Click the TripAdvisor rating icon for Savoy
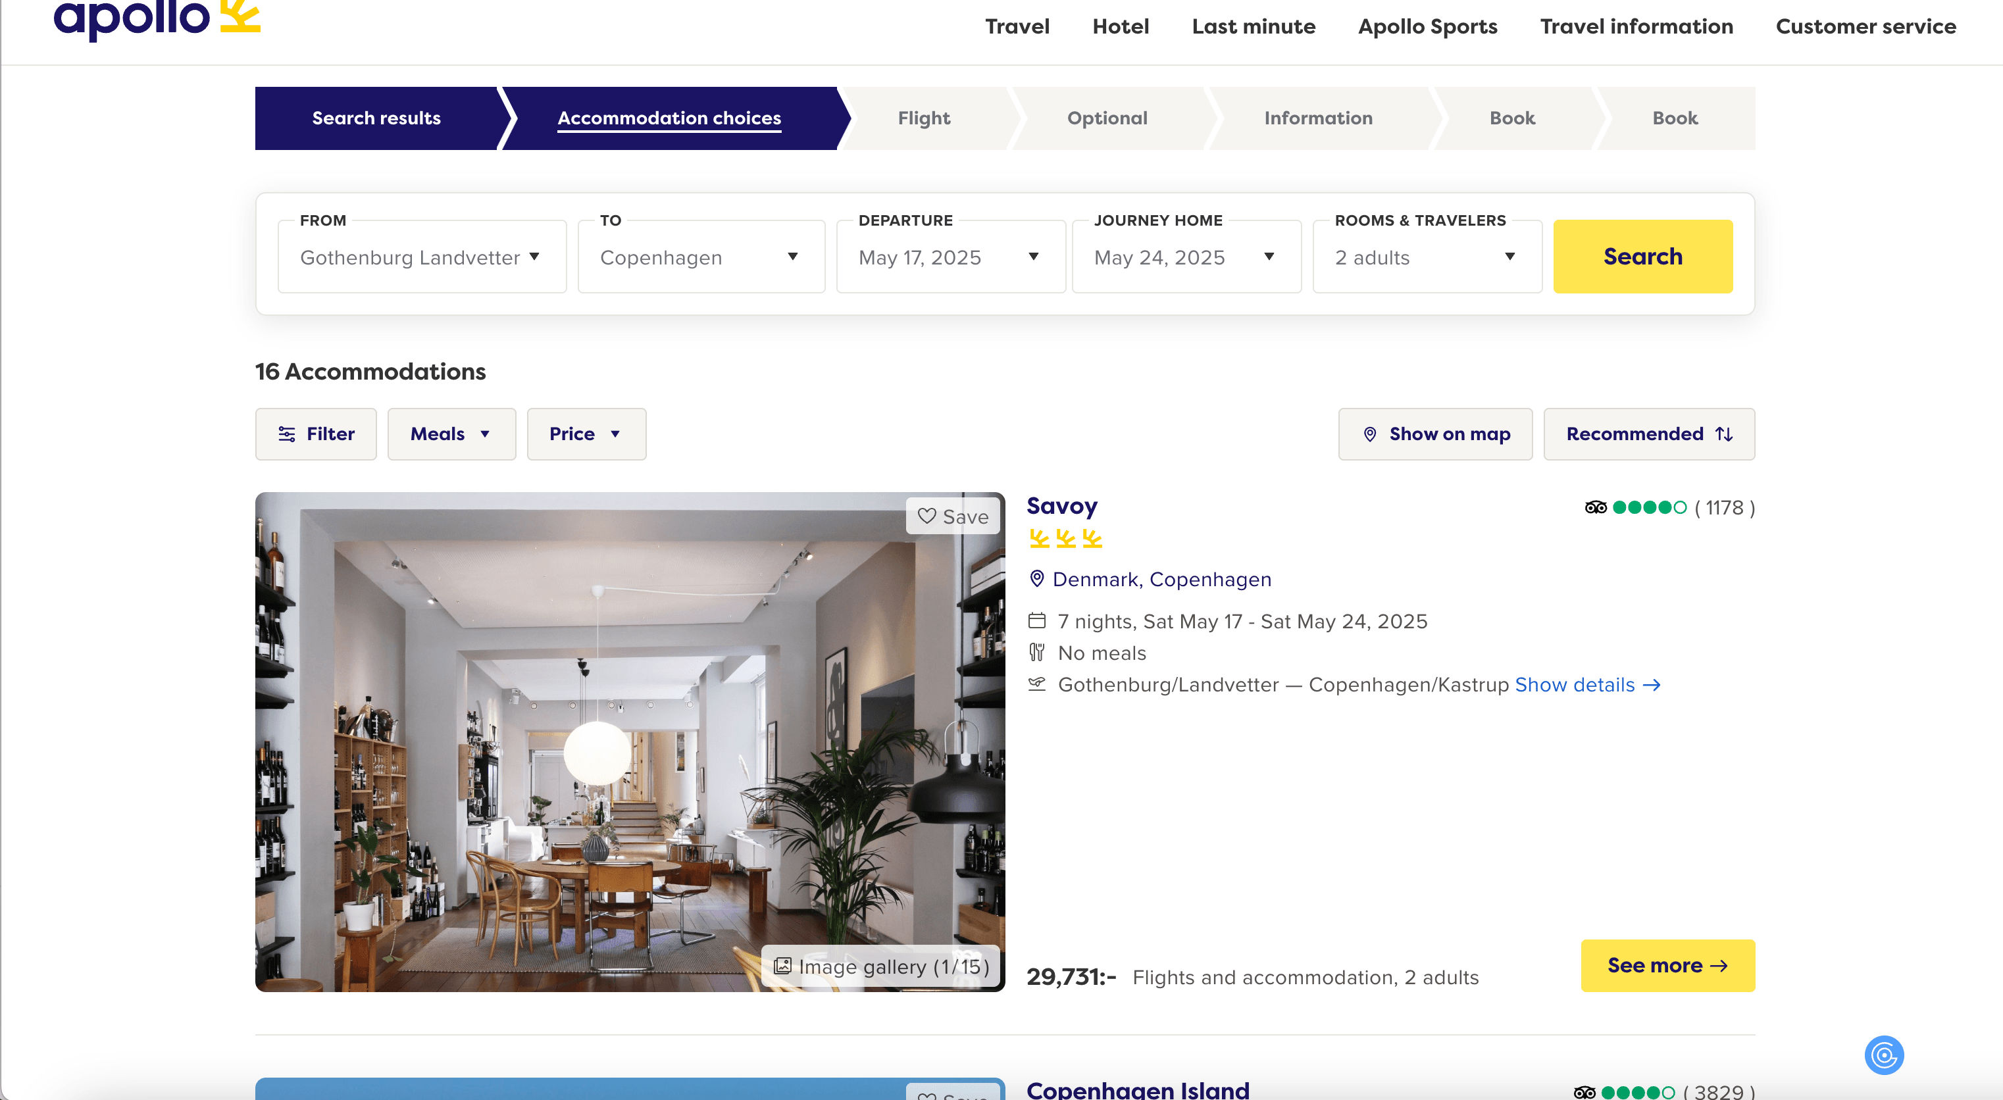Viewport: 2003px width, 1100px height. click(1595, 508)
